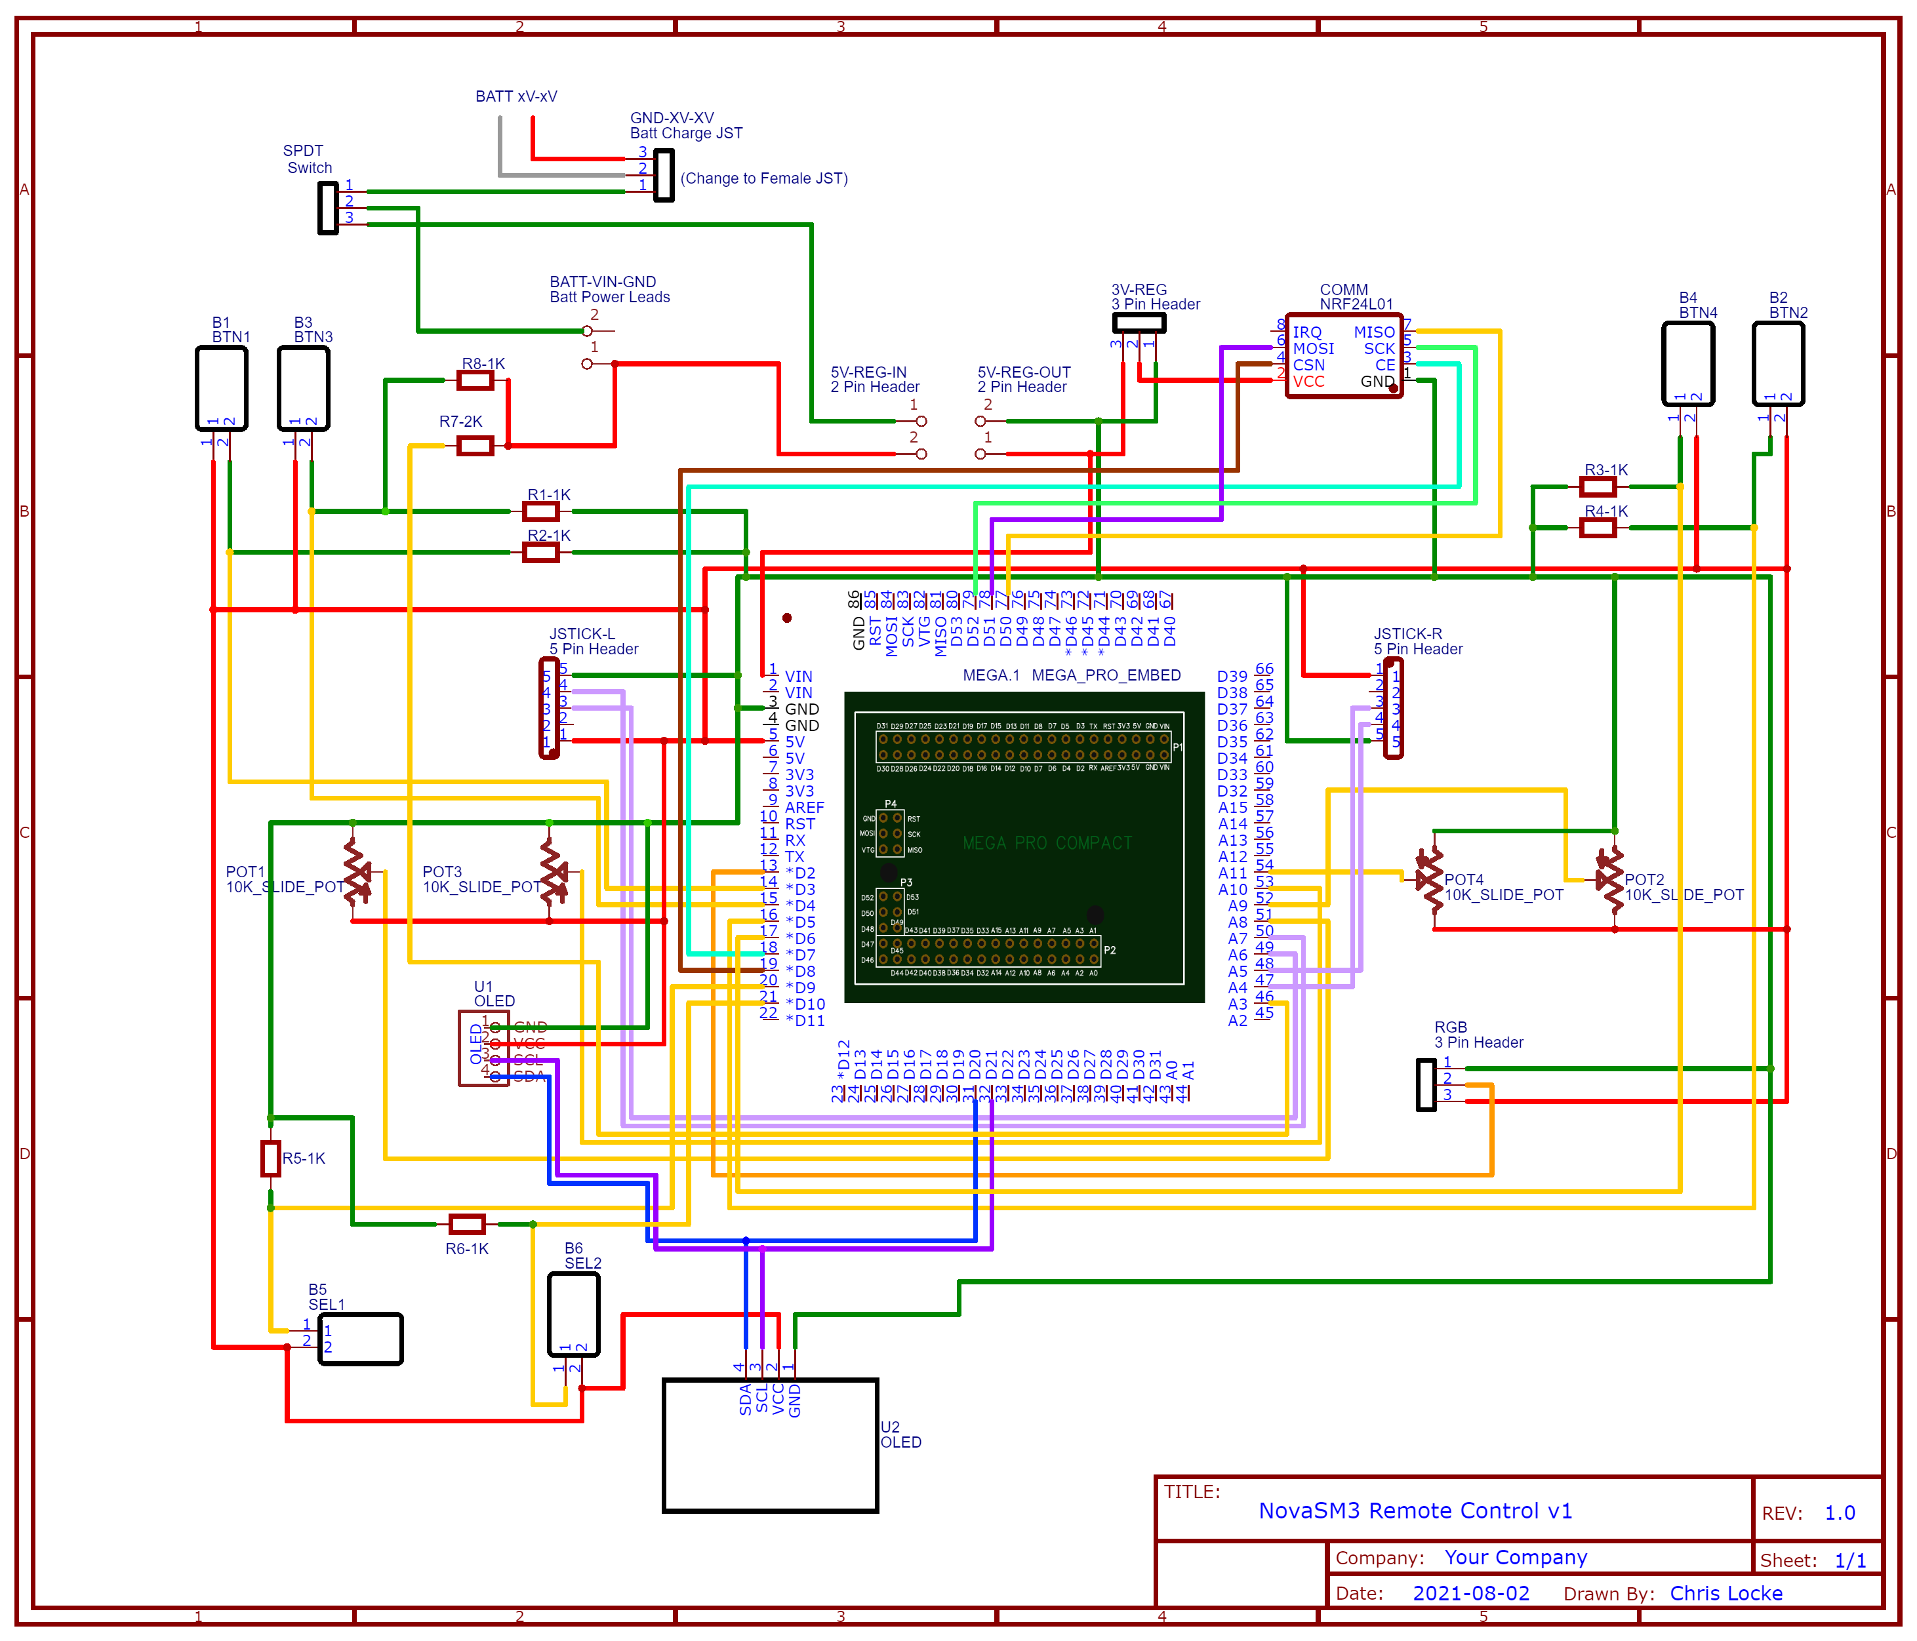Select the SPDT Switch component symbol
1917x1641 pixels.
pos(329,208)
